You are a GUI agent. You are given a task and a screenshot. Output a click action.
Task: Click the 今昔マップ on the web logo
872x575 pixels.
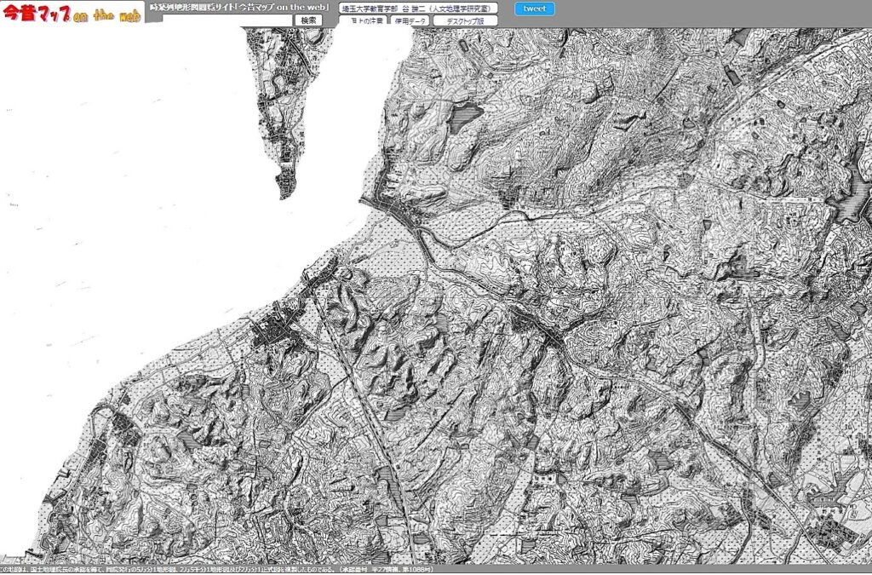71,14
